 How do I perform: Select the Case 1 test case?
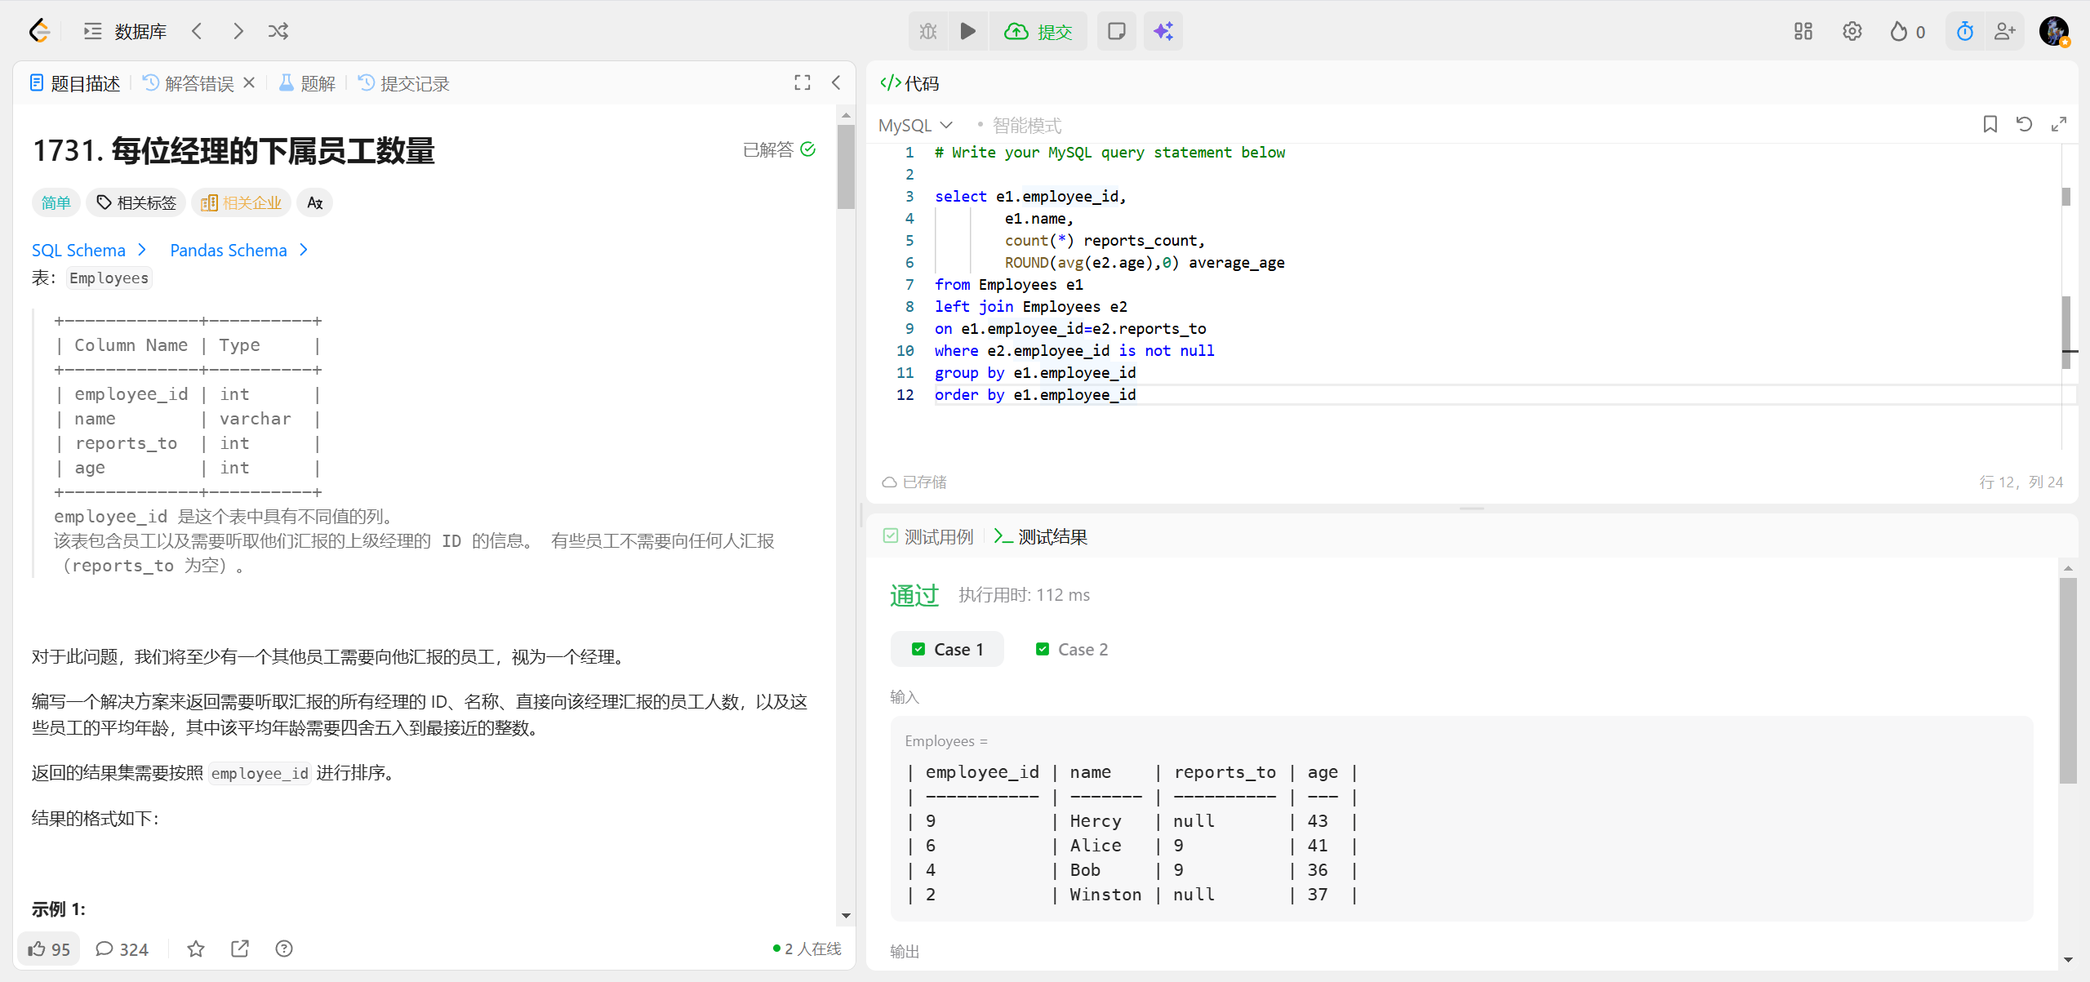click(947, 649)
